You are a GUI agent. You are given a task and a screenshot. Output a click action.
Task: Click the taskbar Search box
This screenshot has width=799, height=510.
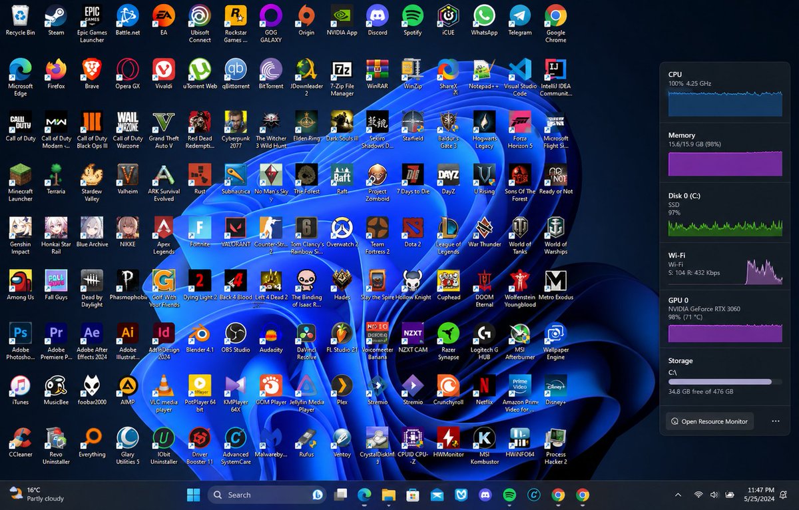267,495
